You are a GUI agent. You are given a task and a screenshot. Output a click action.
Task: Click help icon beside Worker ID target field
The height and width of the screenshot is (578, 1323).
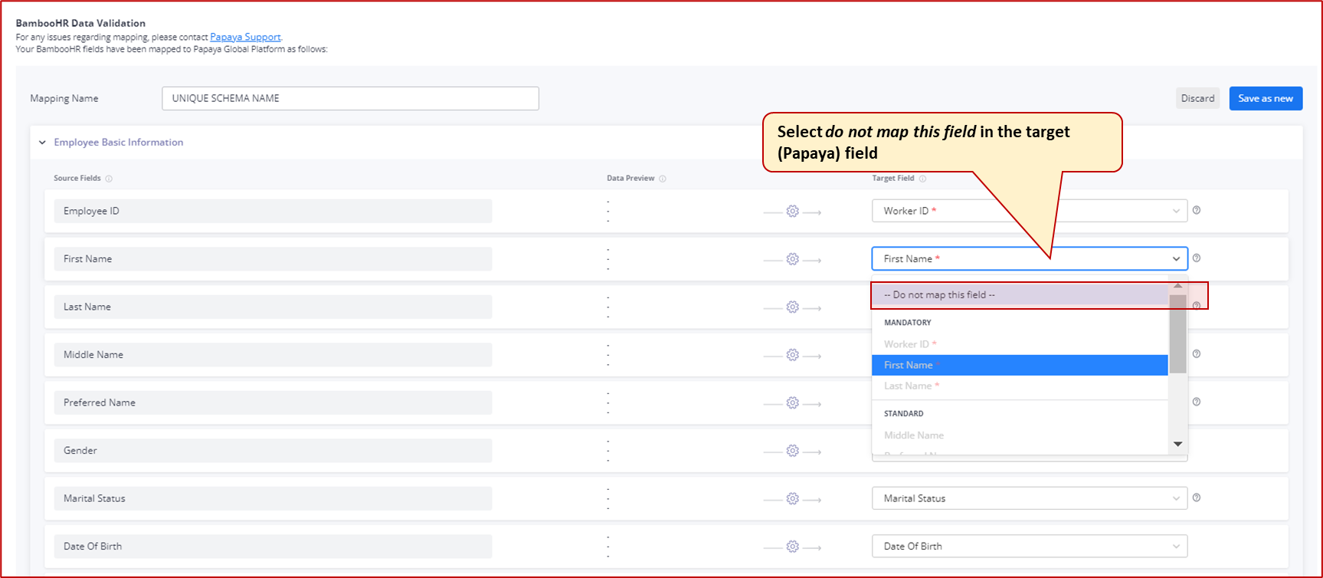1197,210
